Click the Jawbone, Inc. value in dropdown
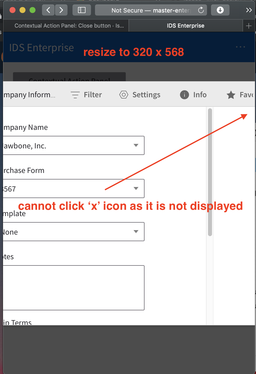 click(x=25, y=146)
